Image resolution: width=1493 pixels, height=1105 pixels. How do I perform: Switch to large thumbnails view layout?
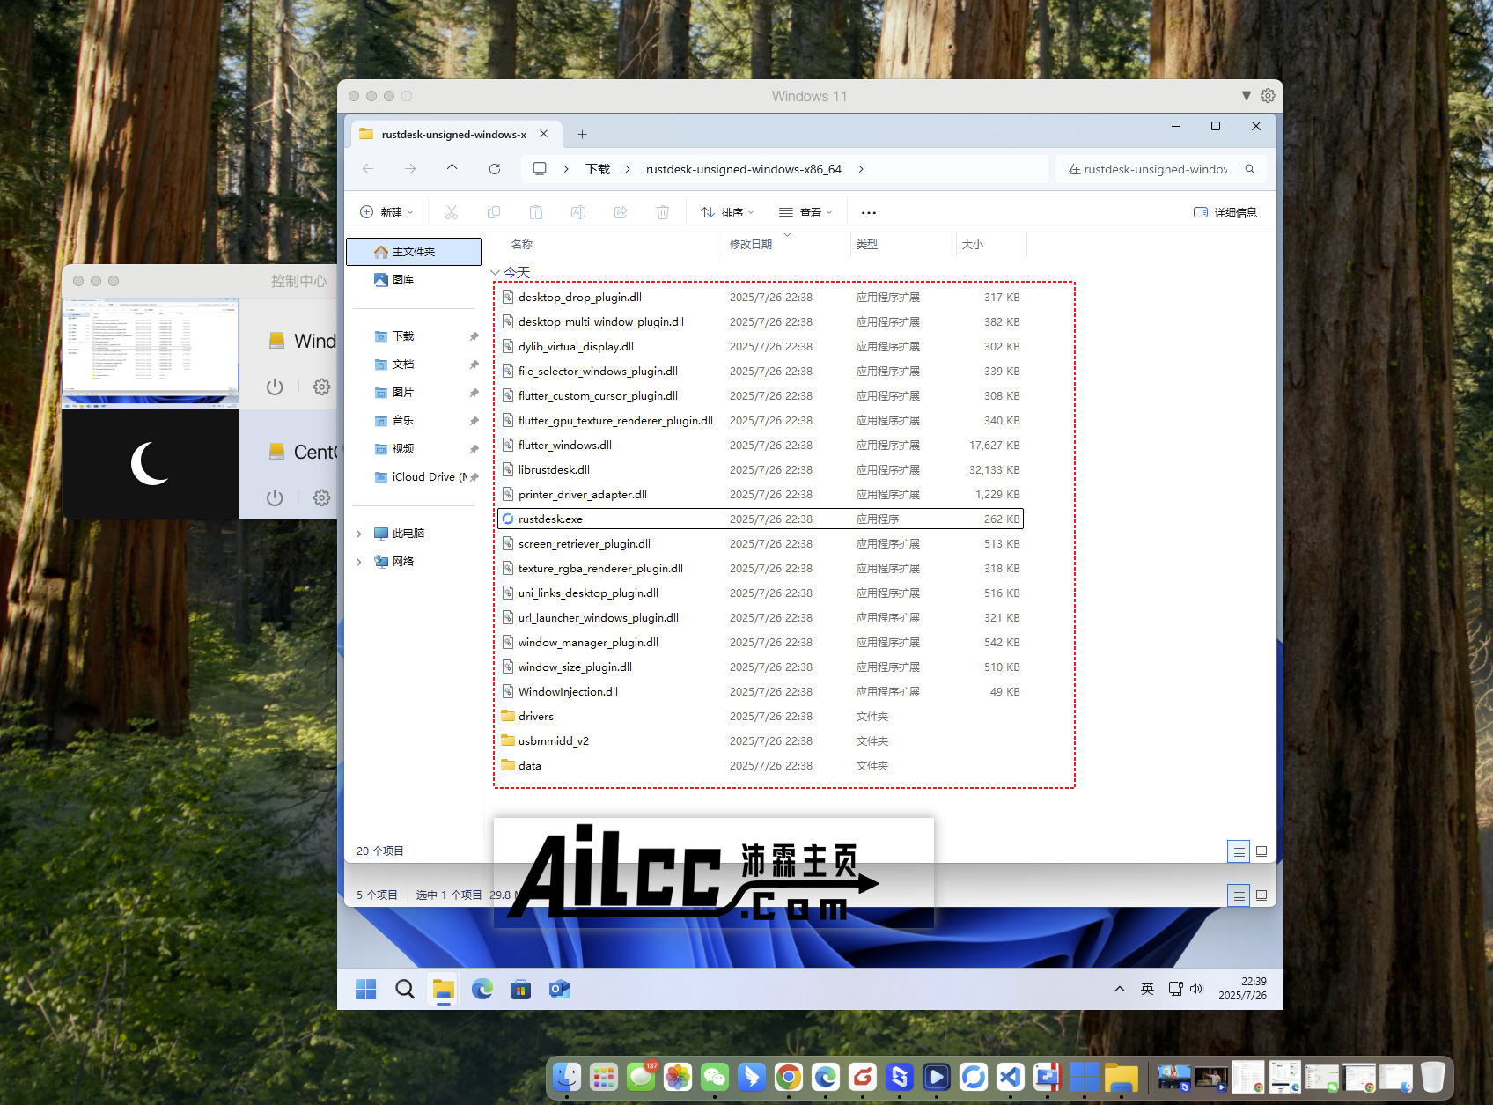tap(1261, 851)
